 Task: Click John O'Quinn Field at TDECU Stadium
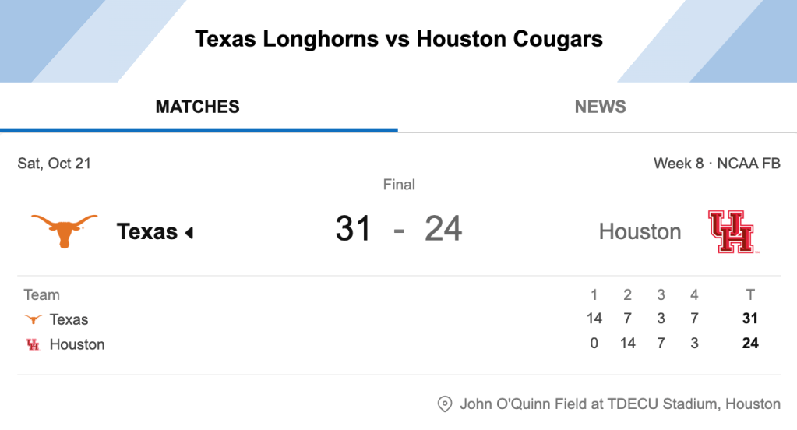pos(619,404)
